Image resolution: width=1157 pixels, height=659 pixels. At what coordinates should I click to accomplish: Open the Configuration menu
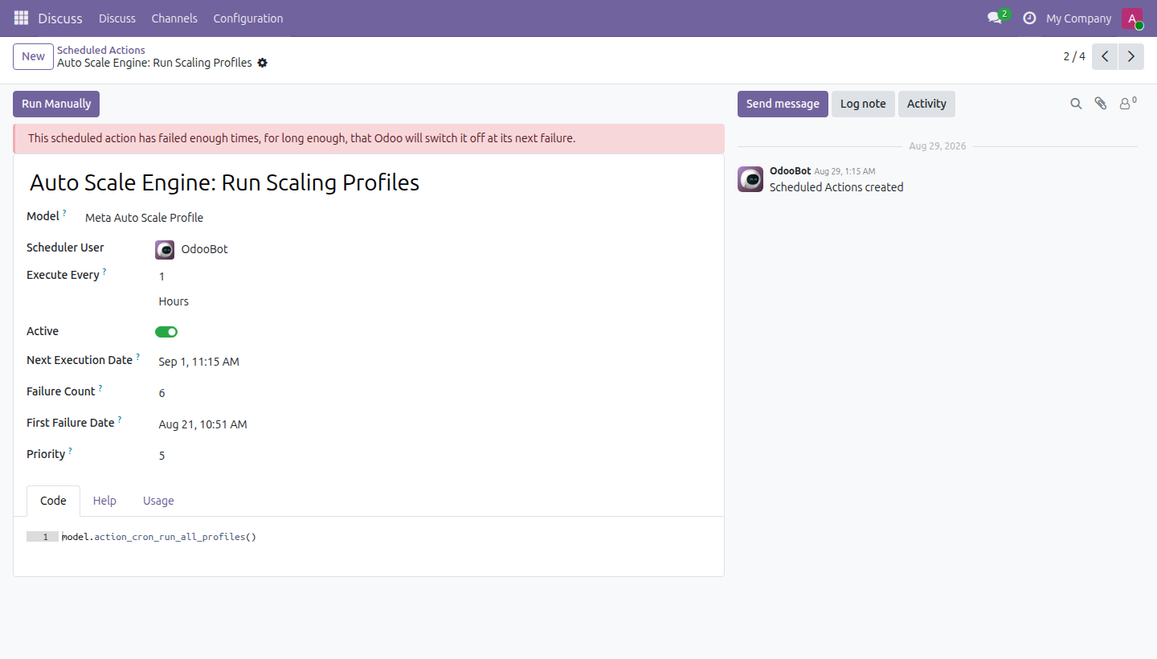248,18
